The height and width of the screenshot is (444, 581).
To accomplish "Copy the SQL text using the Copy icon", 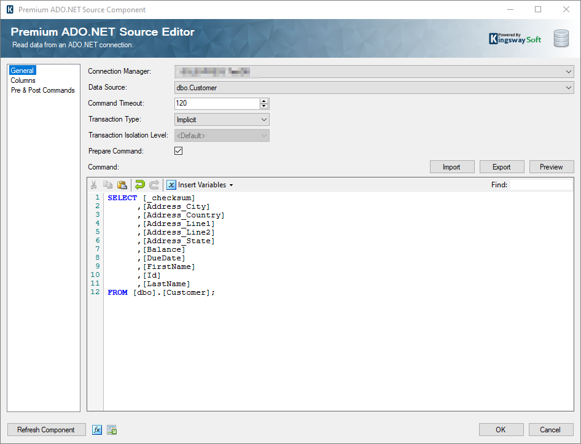I will 107,184.
